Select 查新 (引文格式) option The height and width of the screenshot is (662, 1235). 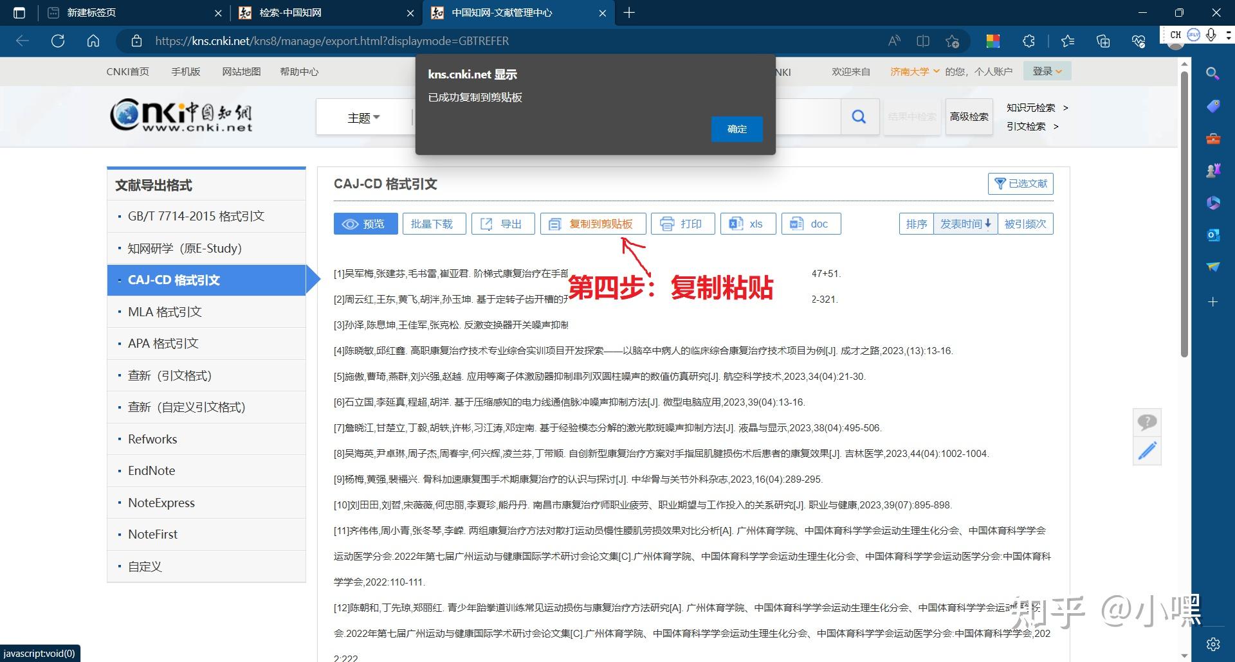[206, 375]
